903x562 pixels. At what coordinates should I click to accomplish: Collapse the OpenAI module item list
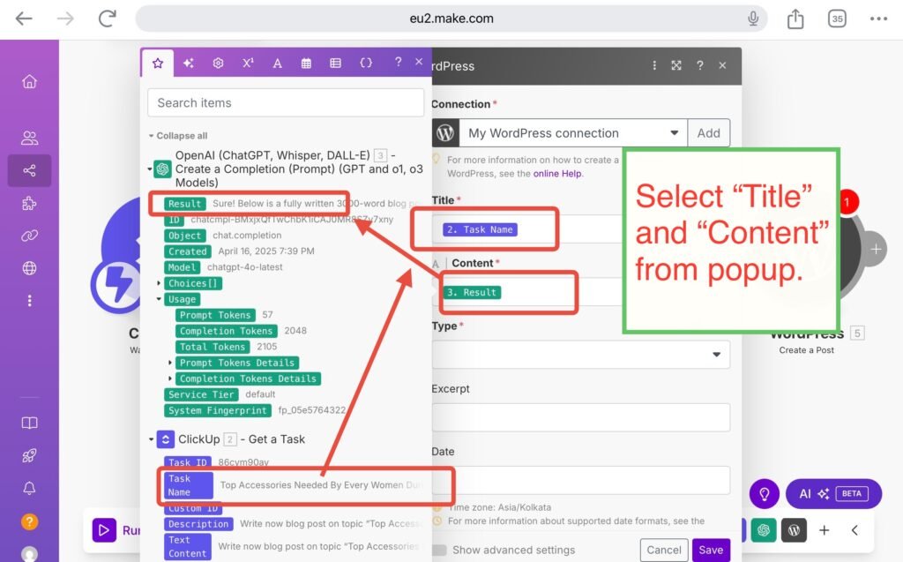(150, 169)
